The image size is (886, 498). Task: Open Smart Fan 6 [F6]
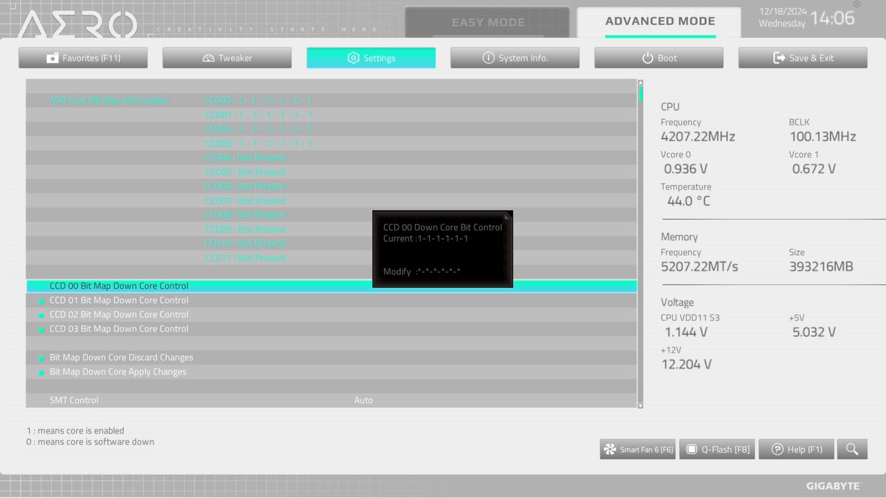tap(638, 450)
